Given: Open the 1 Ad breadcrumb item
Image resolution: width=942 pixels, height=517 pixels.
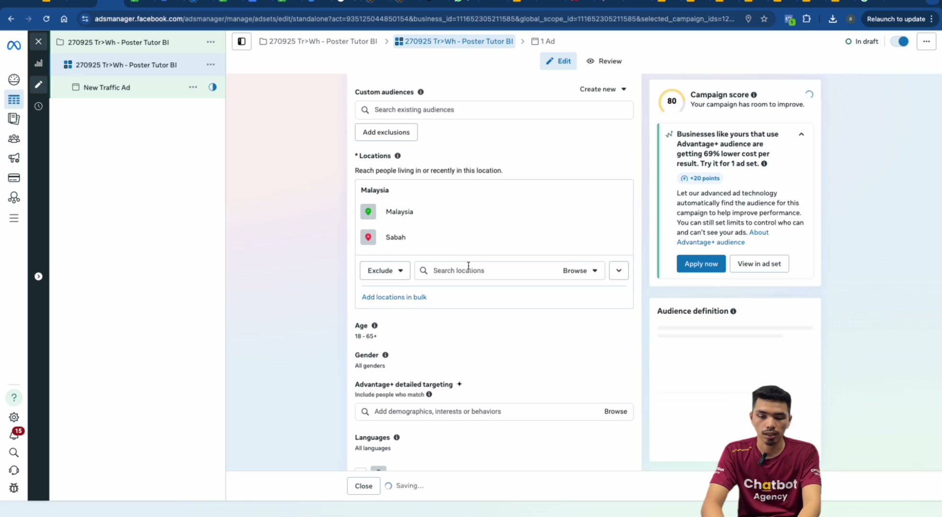Looking at the screenshot, I should (543, 42).
